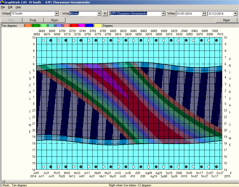
Task: Click the first full moon marker in bottom row
Action: [44, 167]
